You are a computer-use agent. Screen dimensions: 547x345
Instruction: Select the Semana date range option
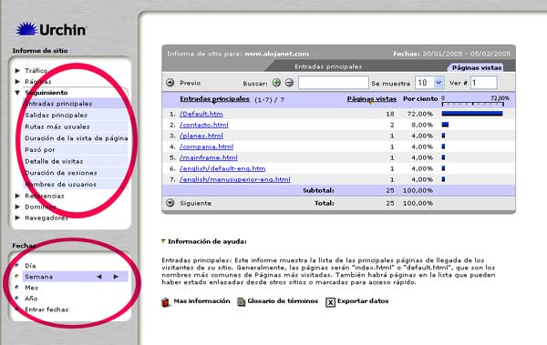click(x=38, y=277)
